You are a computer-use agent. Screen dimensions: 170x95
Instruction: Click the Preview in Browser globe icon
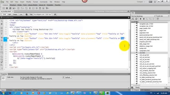(27, 15)
